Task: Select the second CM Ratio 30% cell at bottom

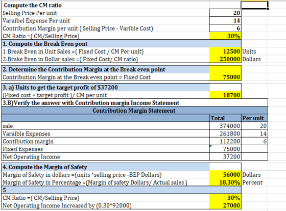Action: click(225, 198)
